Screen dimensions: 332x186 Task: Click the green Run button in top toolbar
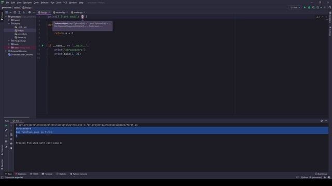tap(305, 7)
